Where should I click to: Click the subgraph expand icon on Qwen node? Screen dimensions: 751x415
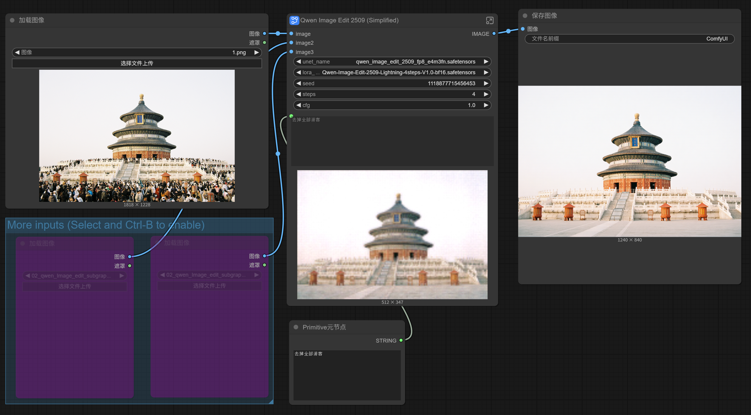489,20
